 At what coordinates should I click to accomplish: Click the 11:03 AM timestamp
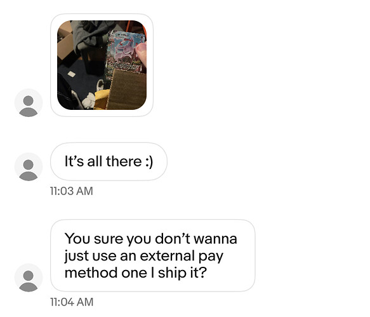coord(72,191)
